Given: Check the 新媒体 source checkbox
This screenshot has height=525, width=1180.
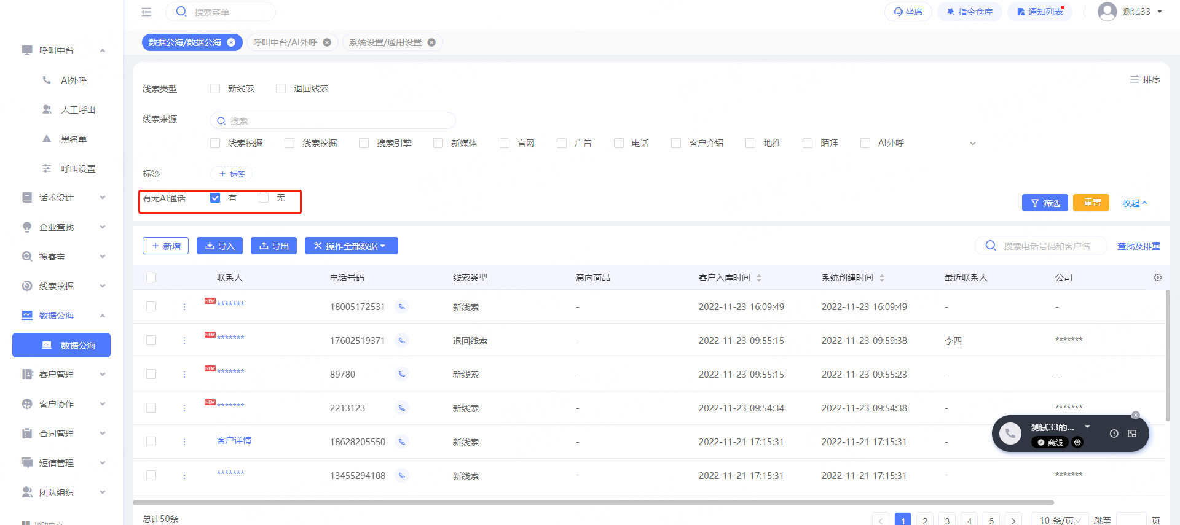Looking at the screenshot, I should click(438, 143).
